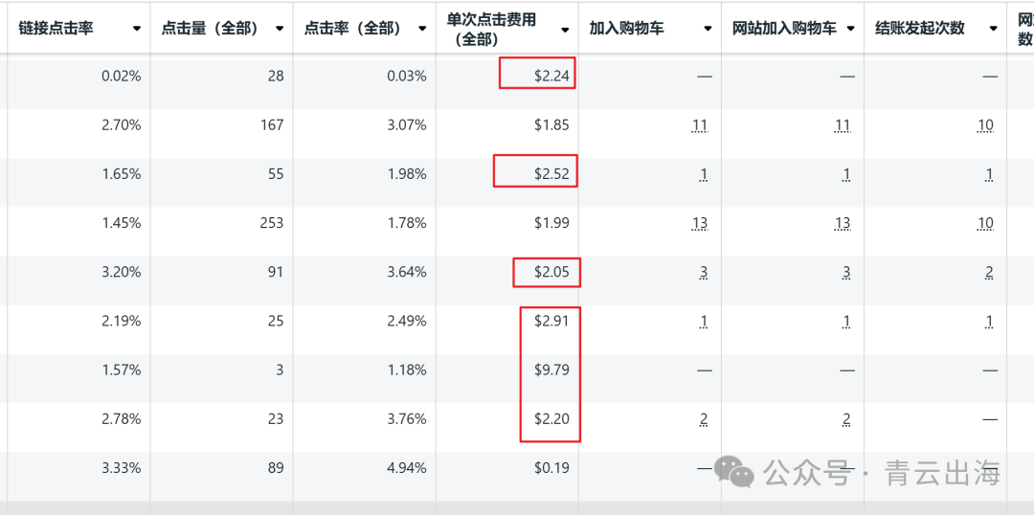
Task: Click the $9.79 cost-per-click cell
Action: pos(551,370)
